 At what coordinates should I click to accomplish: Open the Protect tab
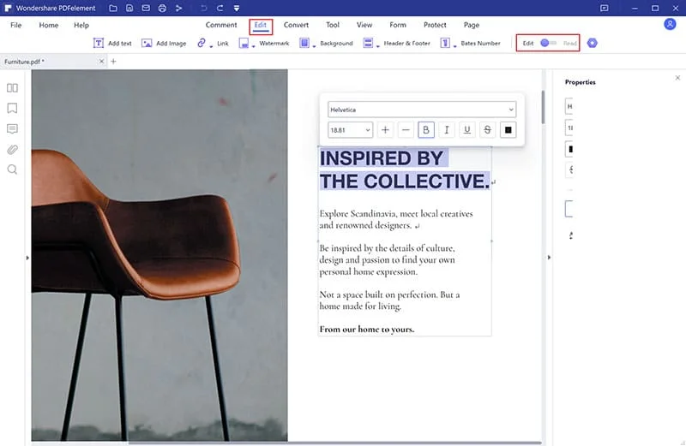435,25
